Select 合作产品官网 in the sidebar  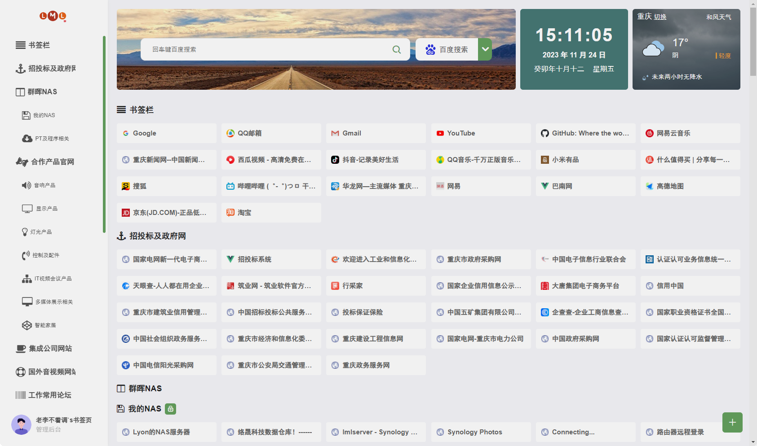[x=45, y=162]
